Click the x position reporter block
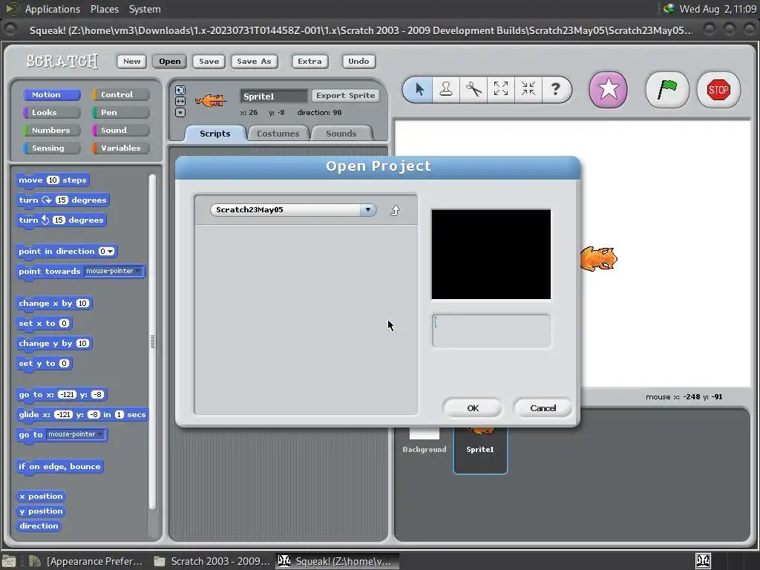The width and height of the screenshot is (760, 570). 42,497
